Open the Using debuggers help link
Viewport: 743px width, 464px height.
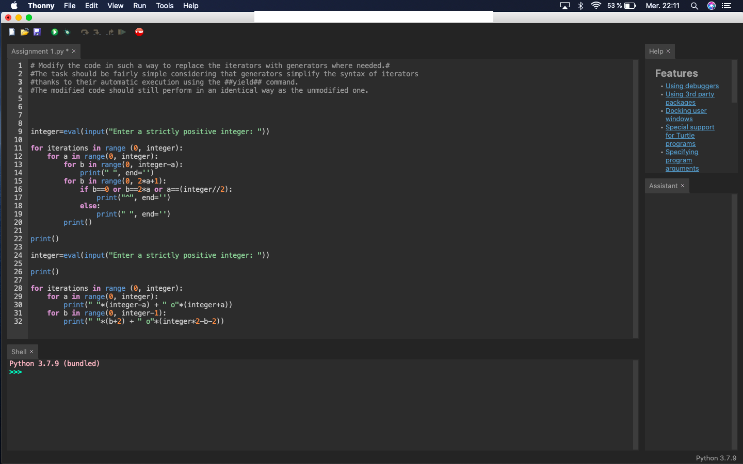coord(692,86)
